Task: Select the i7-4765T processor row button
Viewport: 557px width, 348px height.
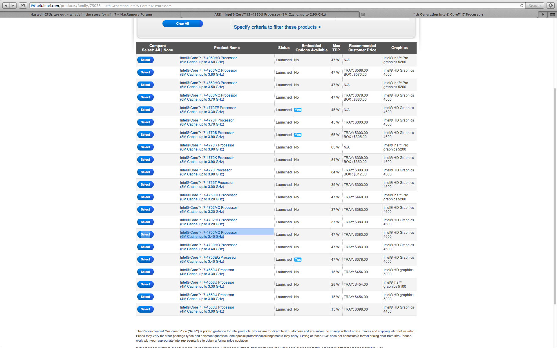Action: pyautogui.click(x=145, y=184)
